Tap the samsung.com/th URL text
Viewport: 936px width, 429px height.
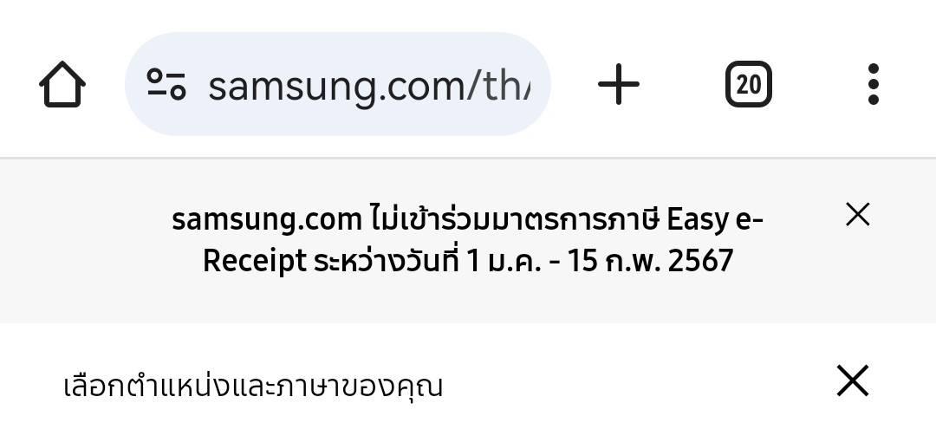click(x=369, y=87)
